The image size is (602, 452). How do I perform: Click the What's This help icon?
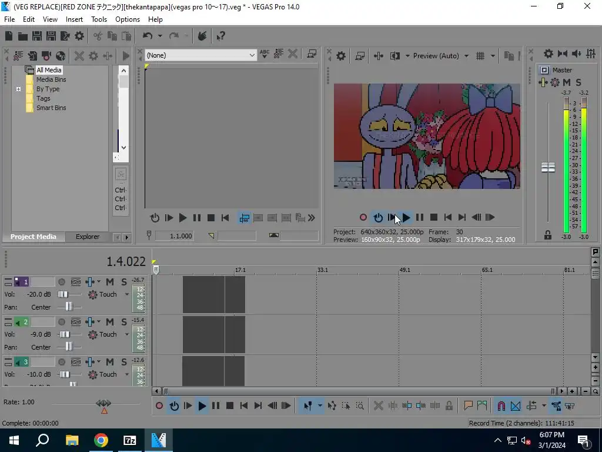pyautogui.click(x=220, y=36)
